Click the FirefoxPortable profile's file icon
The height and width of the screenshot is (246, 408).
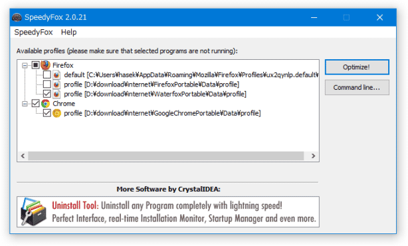pyautogui.click(x=56, y=84)
